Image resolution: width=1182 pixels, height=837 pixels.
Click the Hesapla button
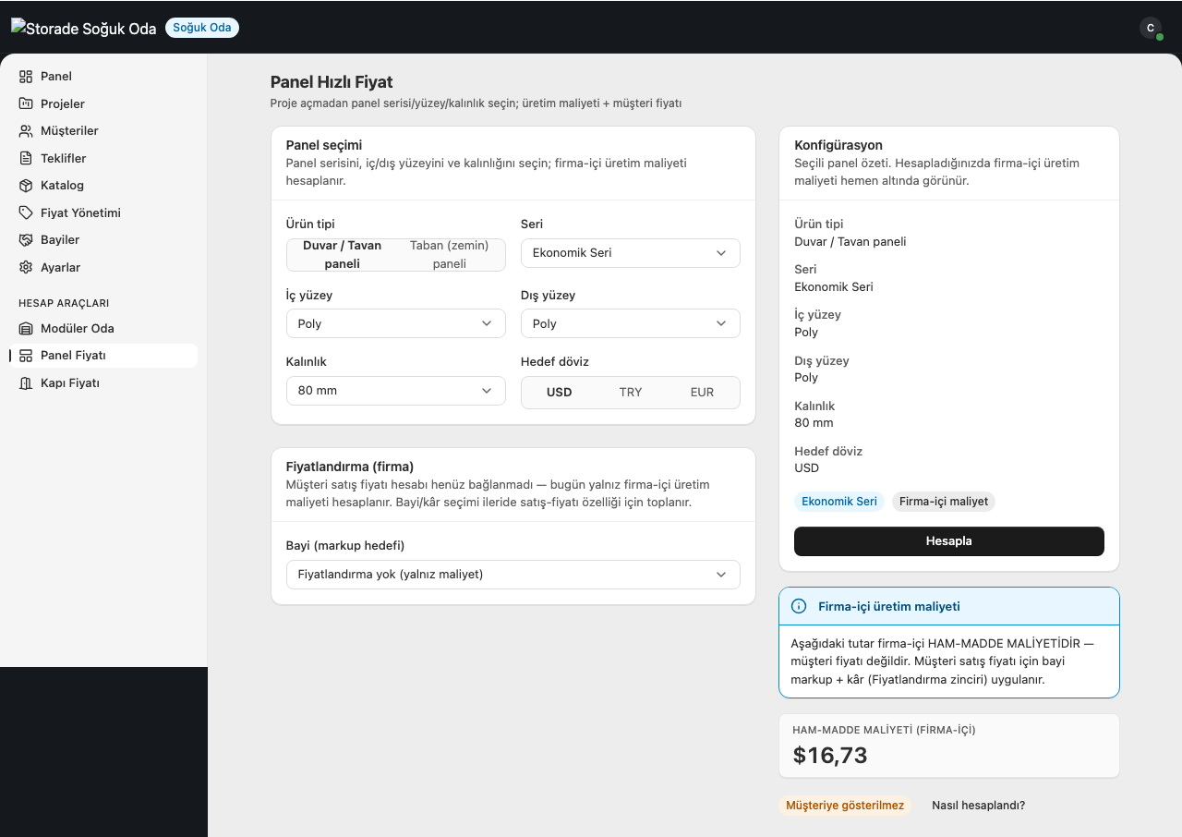(x=949, y=541)
